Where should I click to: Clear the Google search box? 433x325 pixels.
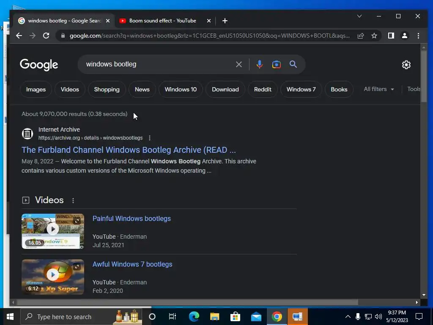(239, 64)
